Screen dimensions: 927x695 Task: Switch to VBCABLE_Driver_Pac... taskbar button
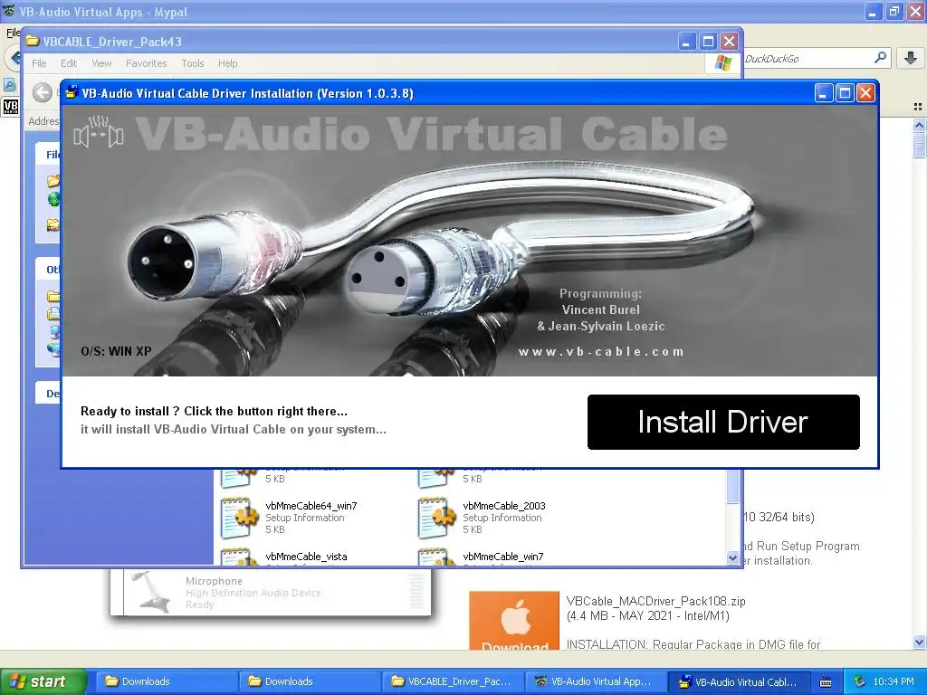(x=453, y=681)
